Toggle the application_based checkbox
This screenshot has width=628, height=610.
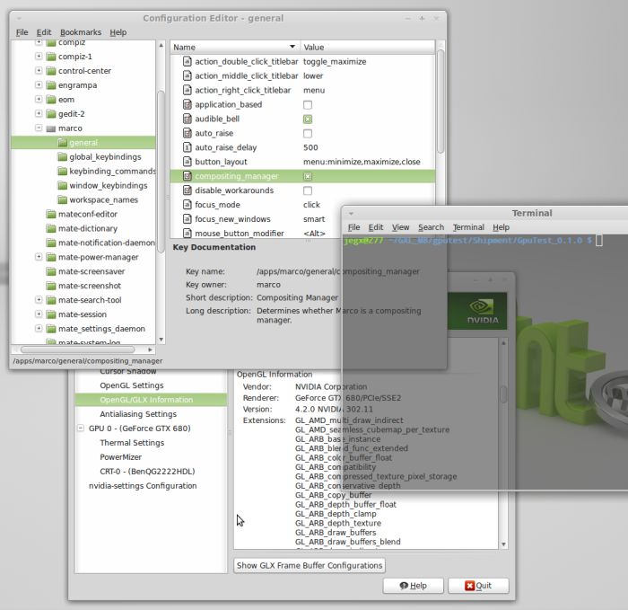click(308, 105)
